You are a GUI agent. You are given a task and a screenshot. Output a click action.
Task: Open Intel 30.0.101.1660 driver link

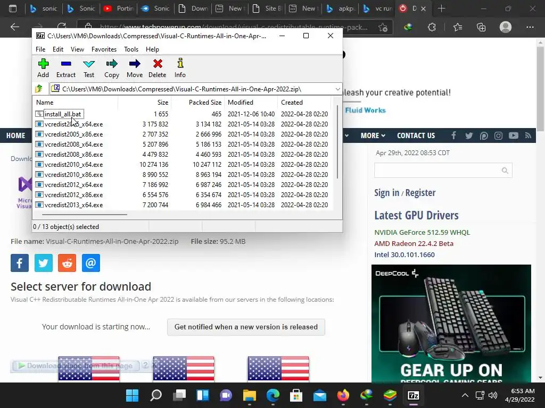pyautogui.click(x=404, y=254)
